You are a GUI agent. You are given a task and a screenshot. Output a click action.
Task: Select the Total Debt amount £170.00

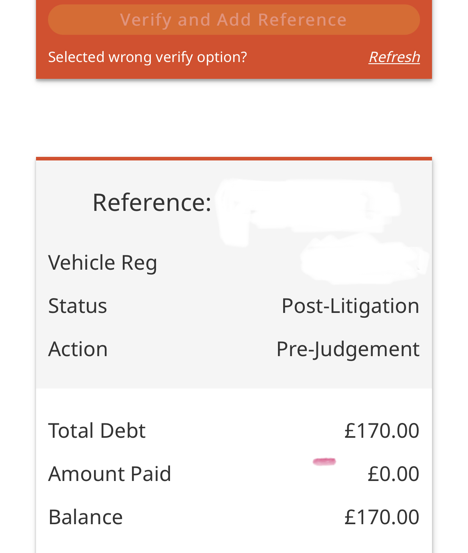point(381,431)
